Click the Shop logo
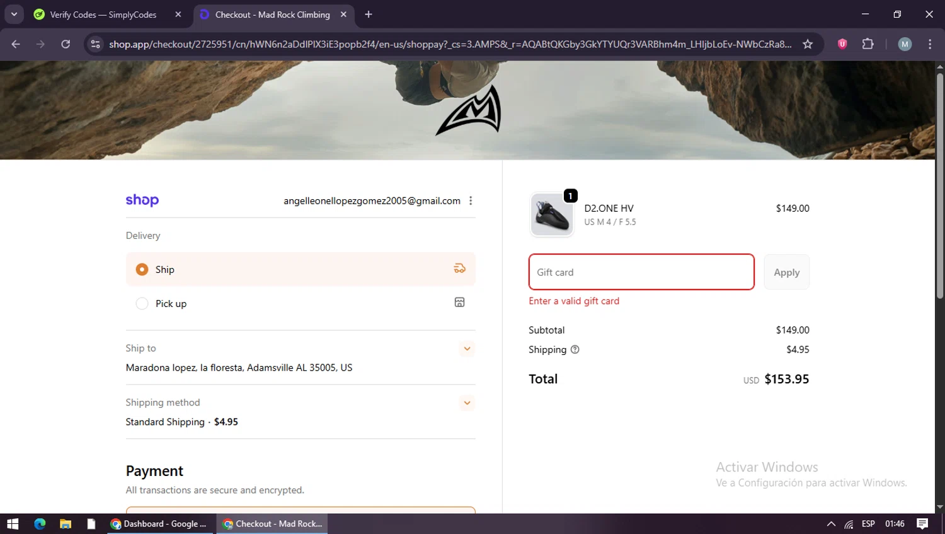Screen dimensions: 945x534 pos(142,200)
